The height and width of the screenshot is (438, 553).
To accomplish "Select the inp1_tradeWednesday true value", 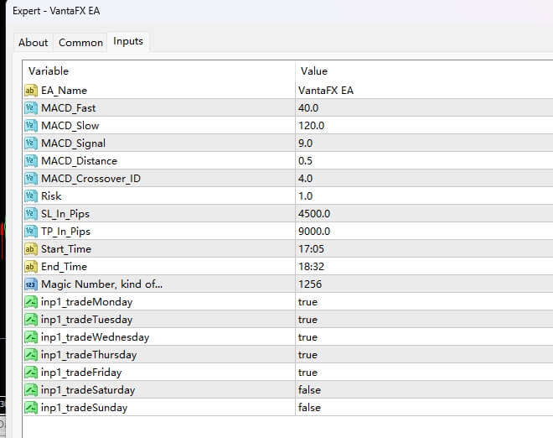I will (308, 337).
